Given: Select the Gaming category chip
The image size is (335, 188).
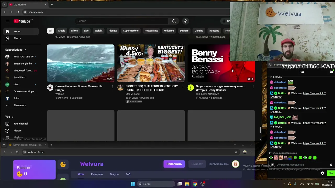Looking at the screenshot, I should [x=199, y=31].
